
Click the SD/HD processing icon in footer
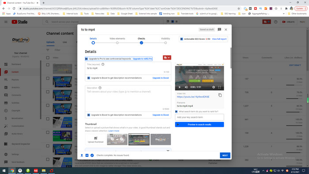(x=87, y=155)
